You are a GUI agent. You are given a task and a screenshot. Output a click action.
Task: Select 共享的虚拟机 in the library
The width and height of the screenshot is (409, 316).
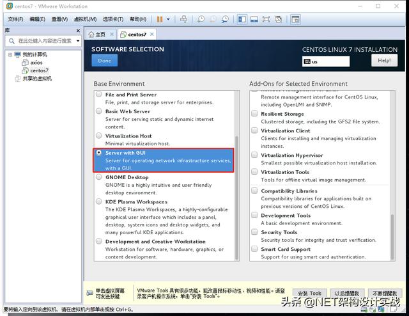coord(37,79)
